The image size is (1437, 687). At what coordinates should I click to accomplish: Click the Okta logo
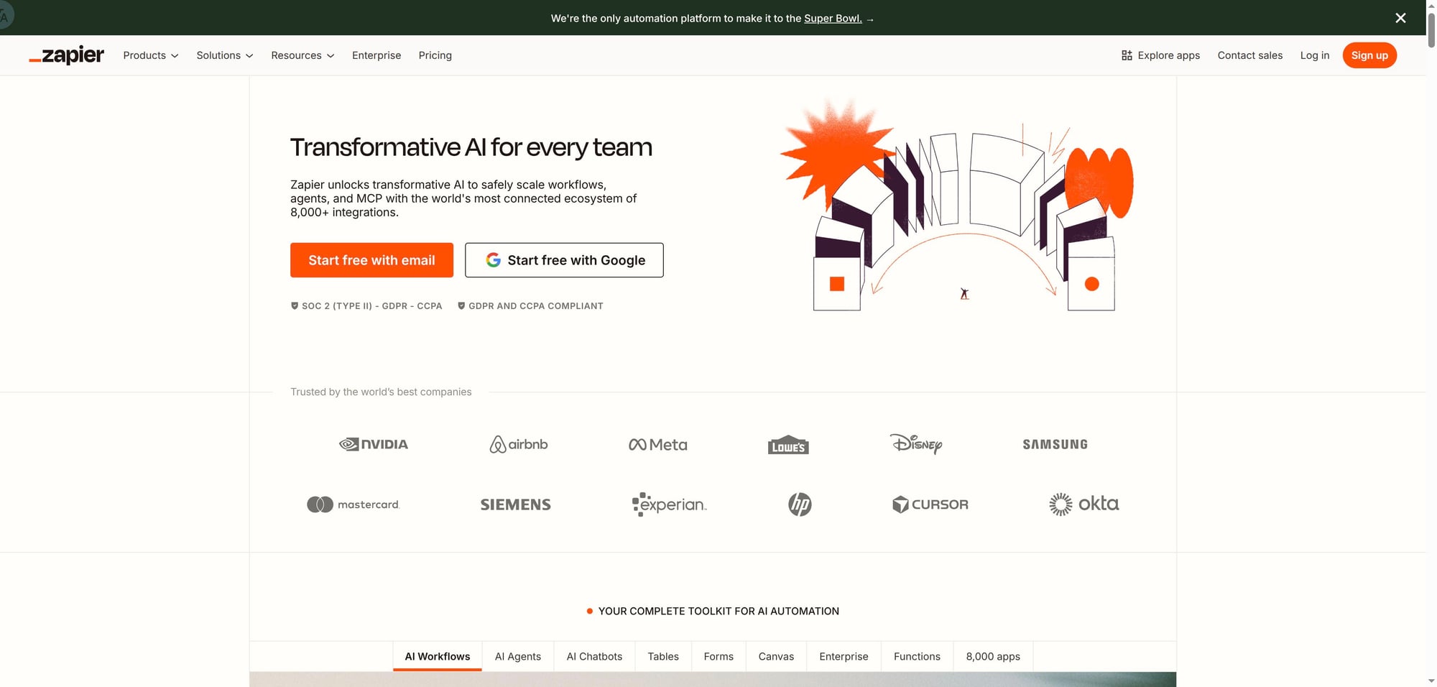tap(1083, 504)
